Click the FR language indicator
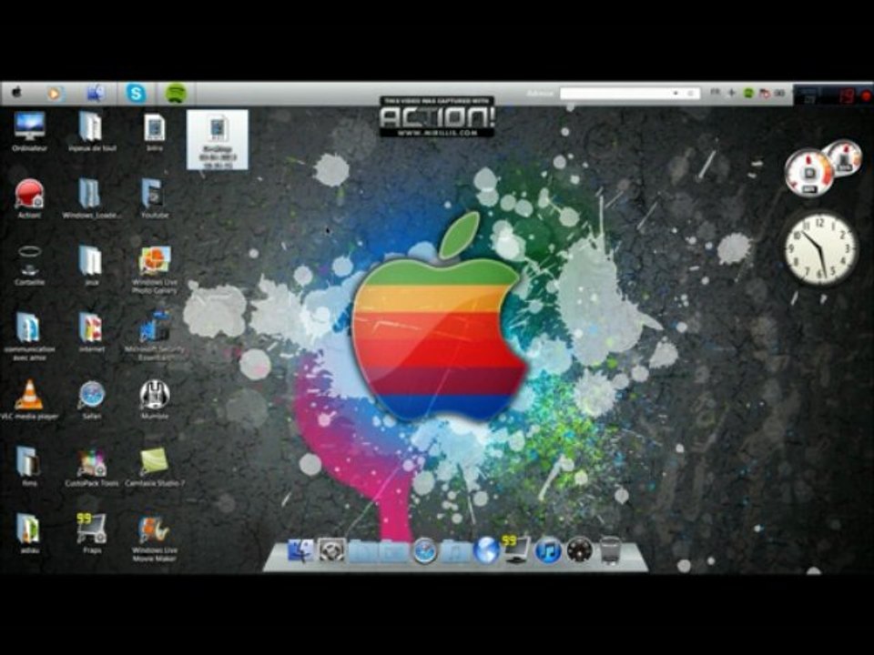Screen dimensions: 874x655 tap(716, 93)
